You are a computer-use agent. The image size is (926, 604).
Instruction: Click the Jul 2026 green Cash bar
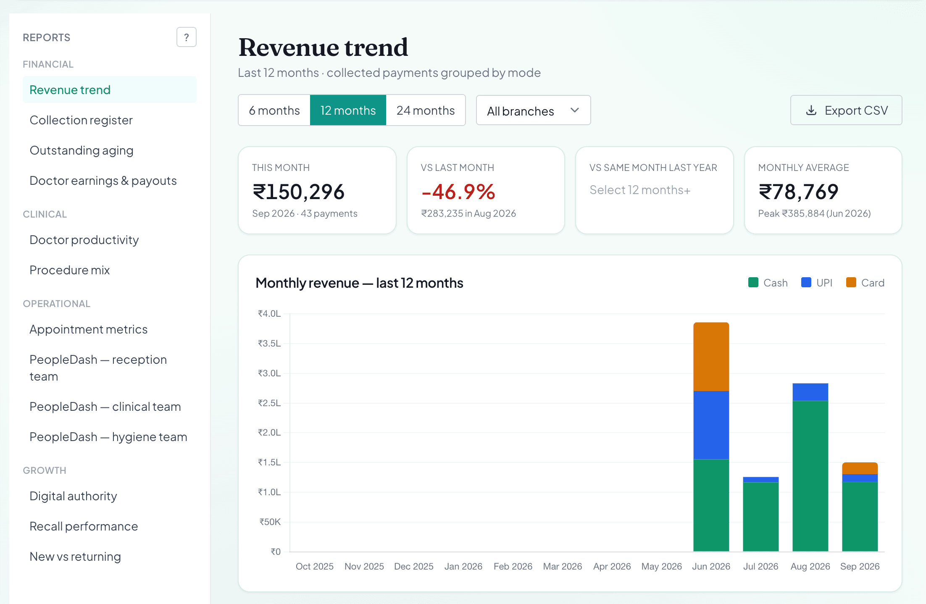tap(761, 517)
